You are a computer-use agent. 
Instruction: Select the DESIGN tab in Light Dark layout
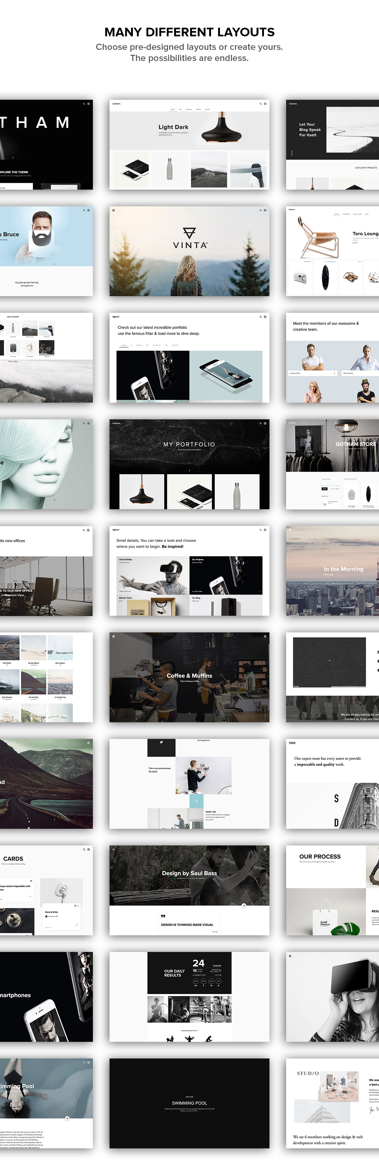pyautogui.click(x=198, y=109)
